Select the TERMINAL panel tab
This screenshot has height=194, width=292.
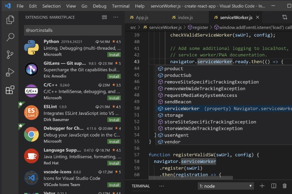[x=141, y=186]
